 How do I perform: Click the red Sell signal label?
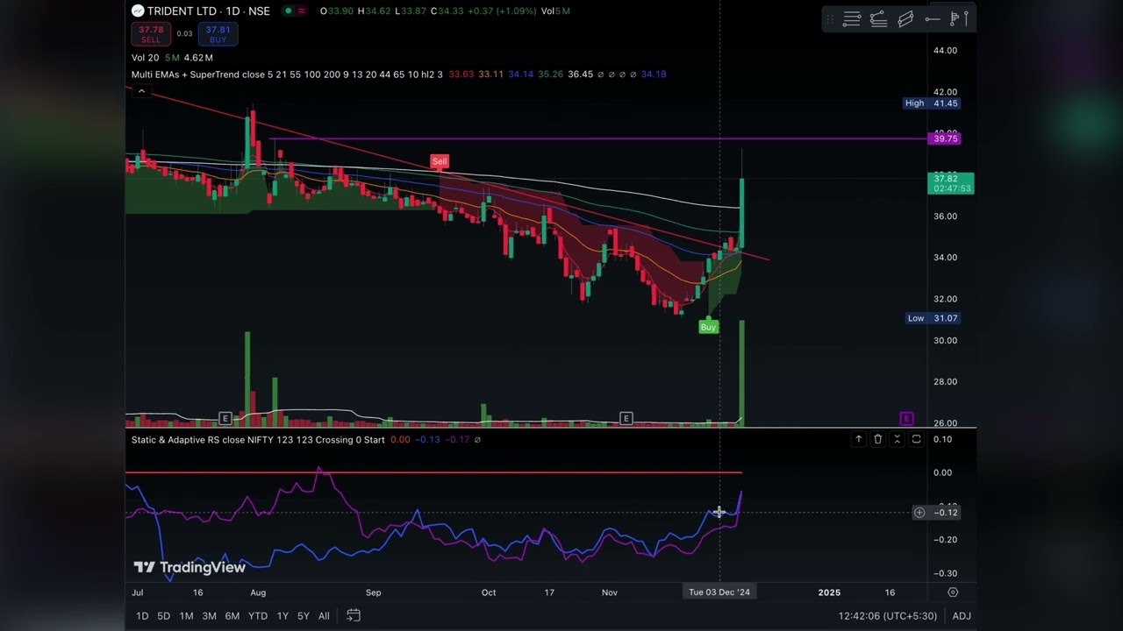pyautogui.click(x=440, y=161)
